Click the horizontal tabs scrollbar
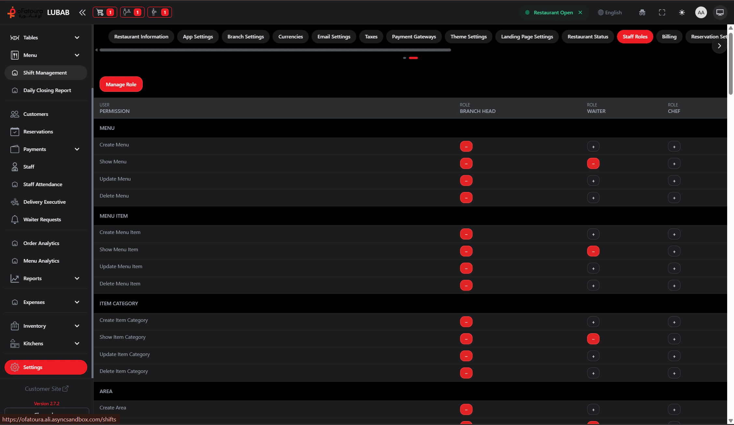 tap(275, 50)
